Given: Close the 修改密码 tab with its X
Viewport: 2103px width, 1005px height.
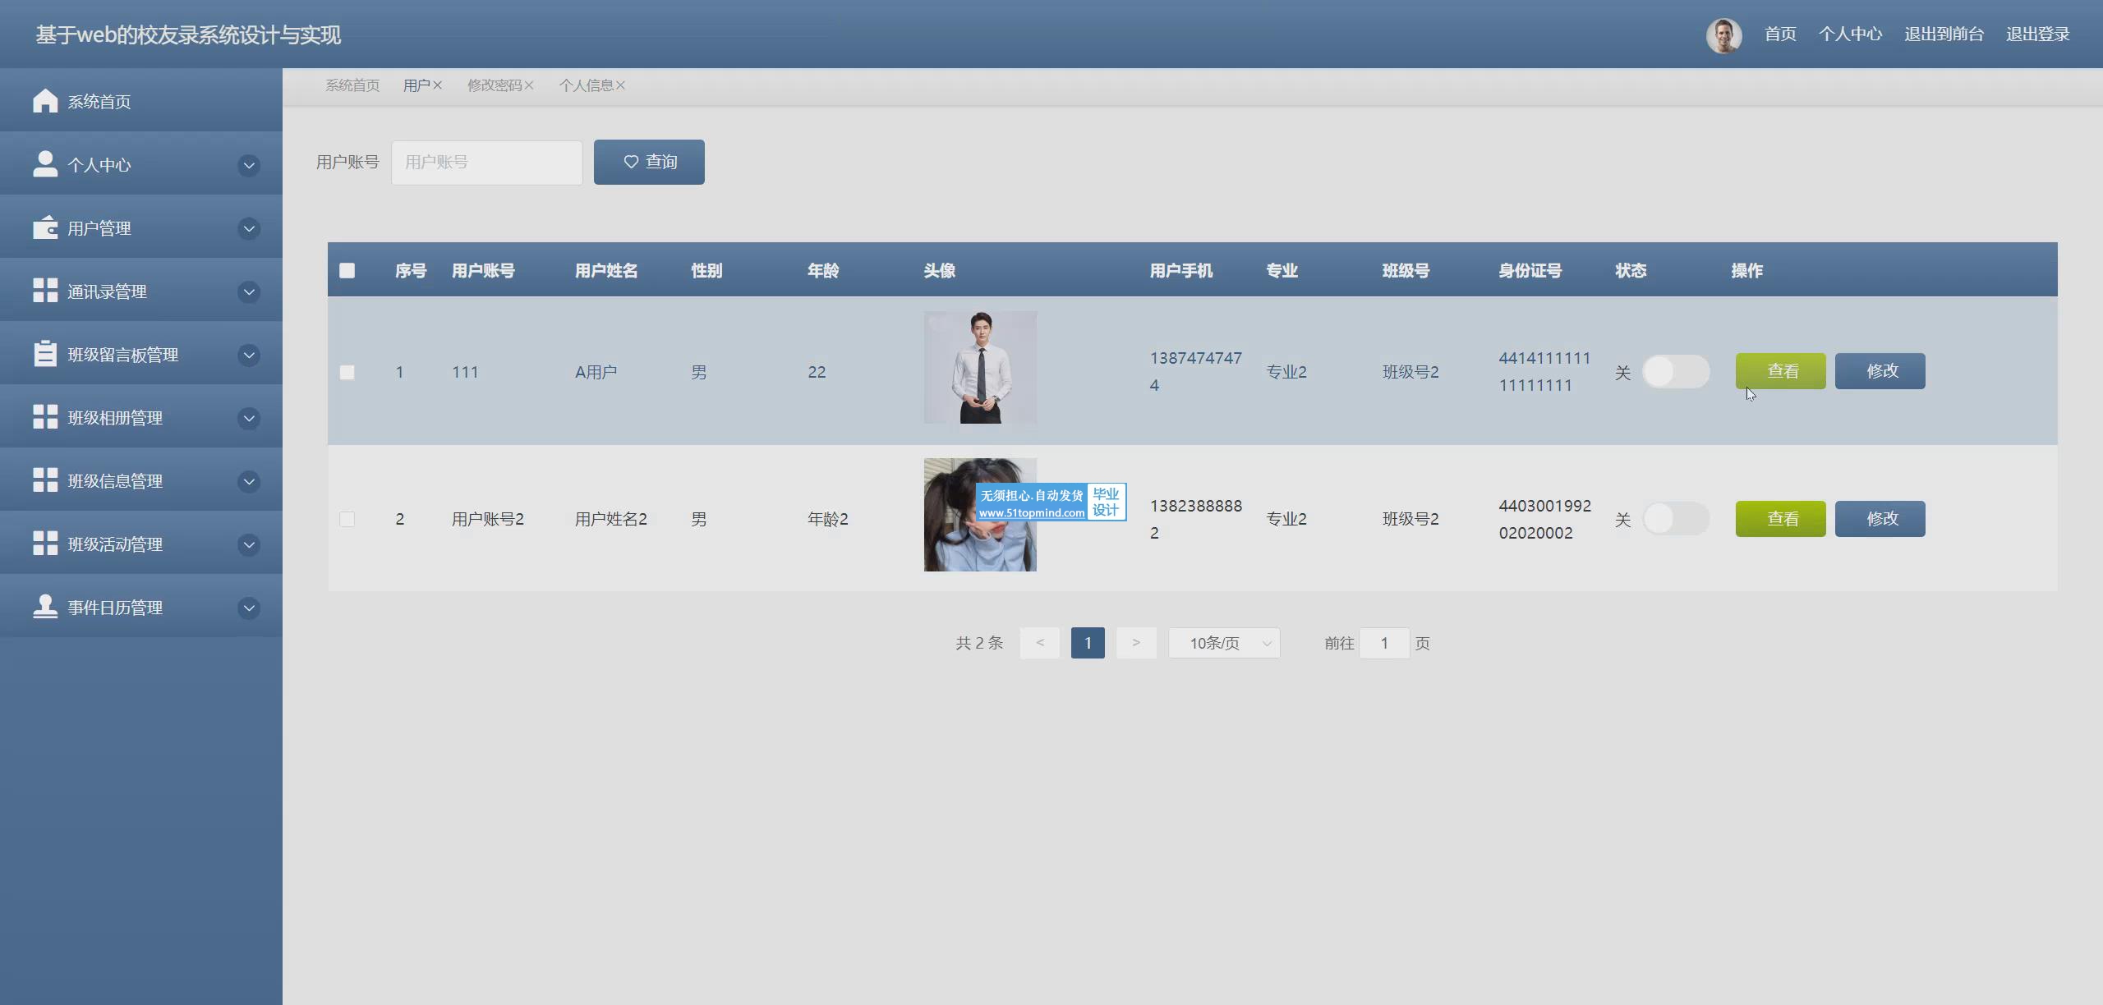Looking at the screenshot, I should tap(529, 85).
